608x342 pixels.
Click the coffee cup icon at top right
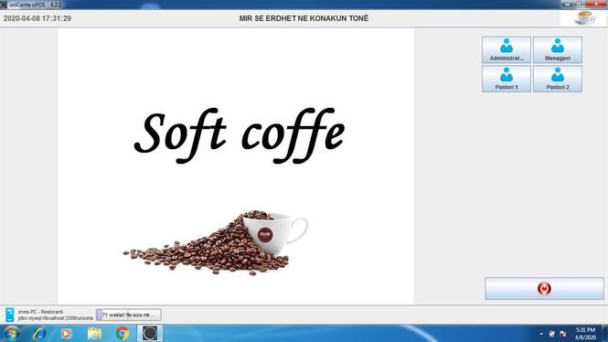coord(584,18)
